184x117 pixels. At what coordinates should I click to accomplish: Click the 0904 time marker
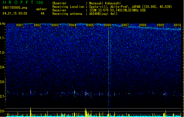73,25
